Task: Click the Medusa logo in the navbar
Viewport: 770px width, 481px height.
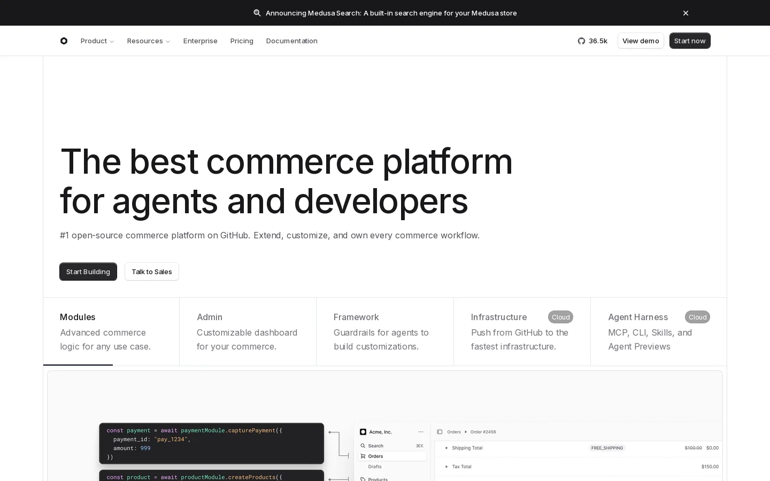Action: [64, 41]
